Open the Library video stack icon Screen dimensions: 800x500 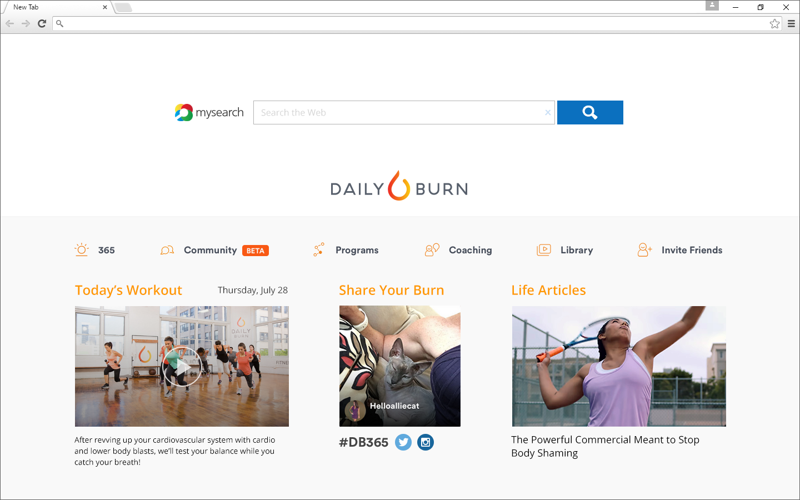point(544,250)
